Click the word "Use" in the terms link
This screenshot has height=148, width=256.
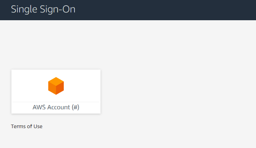(38, 126)
